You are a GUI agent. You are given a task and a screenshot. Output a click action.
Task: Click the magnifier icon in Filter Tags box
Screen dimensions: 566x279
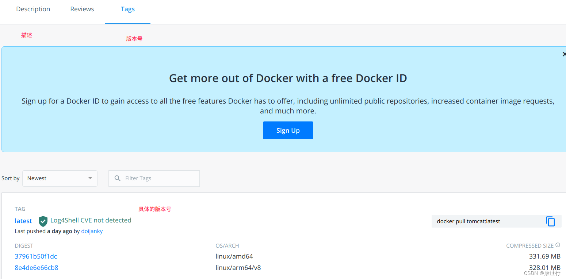(117, 178)
